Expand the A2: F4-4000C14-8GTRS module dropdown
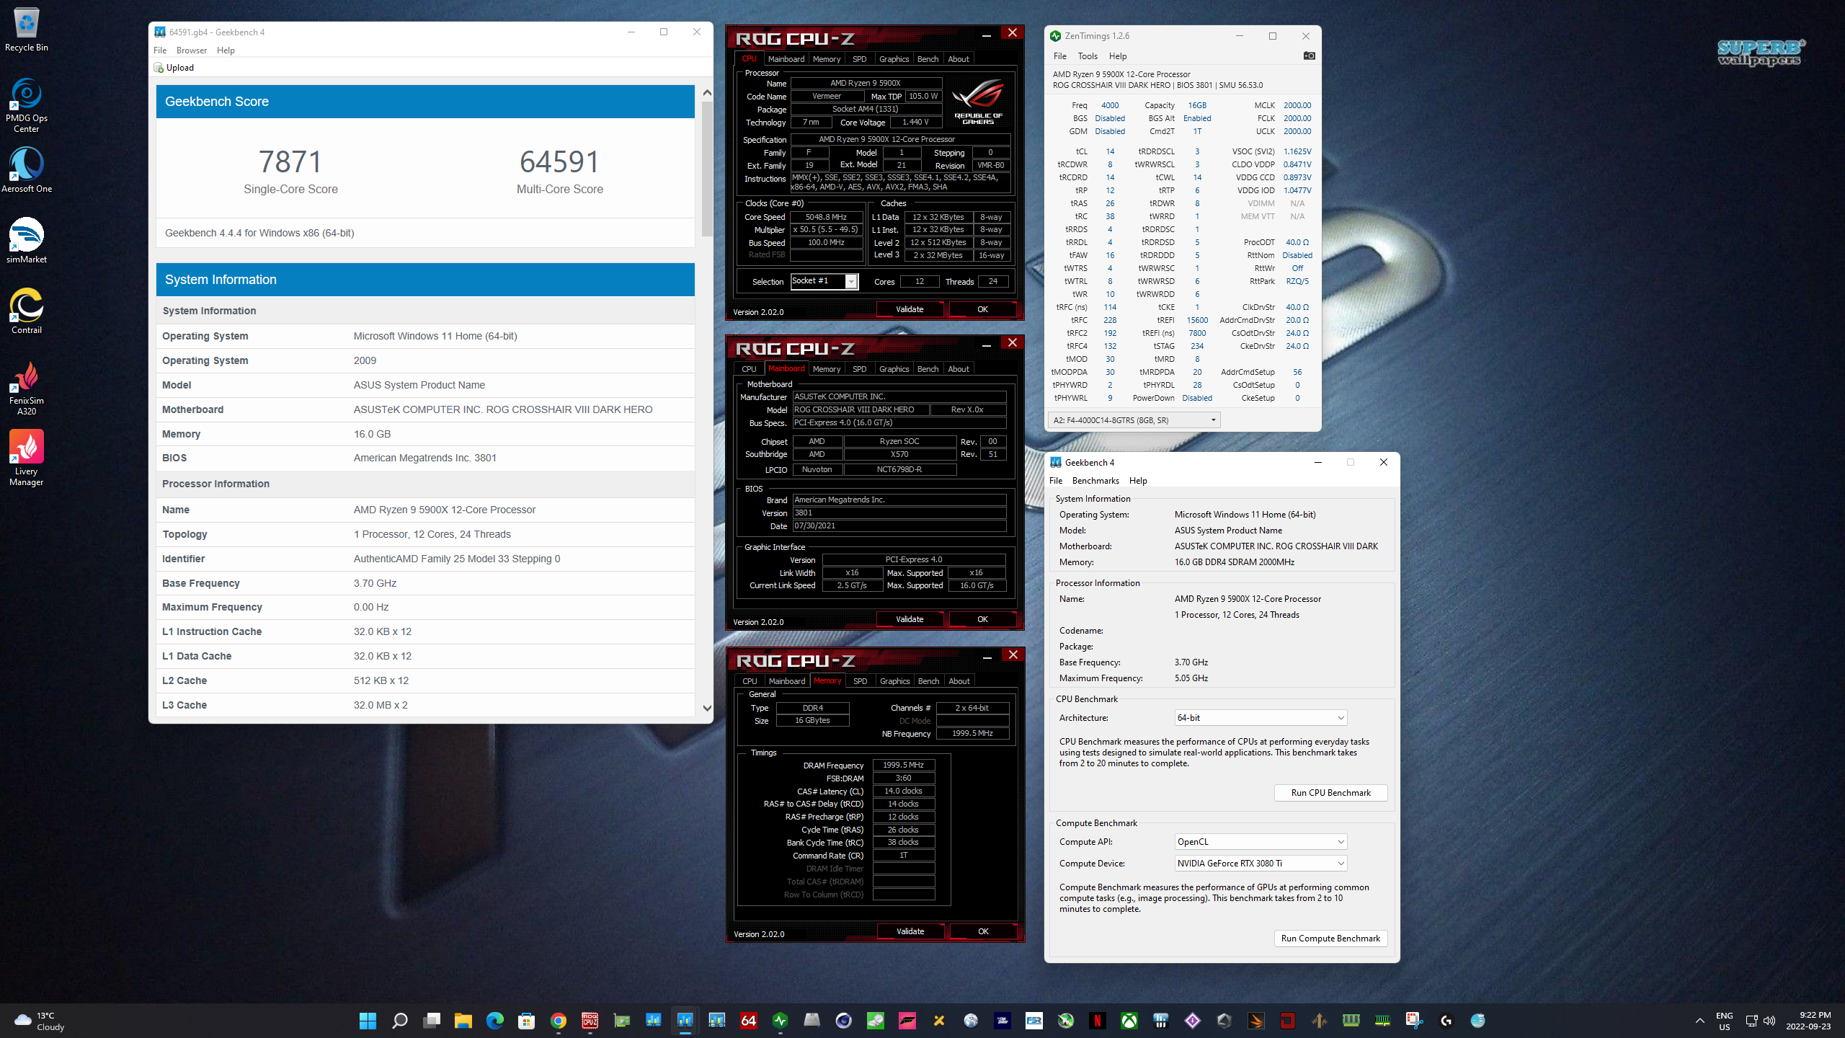Screen dimensions: 1845x1038 click(x=1134, y=420)
